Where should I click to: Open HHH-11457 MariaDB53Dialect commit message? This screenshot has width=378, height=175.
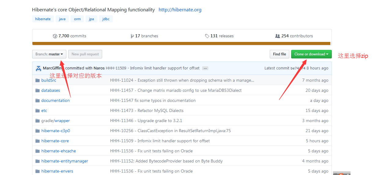coord(176,91)
